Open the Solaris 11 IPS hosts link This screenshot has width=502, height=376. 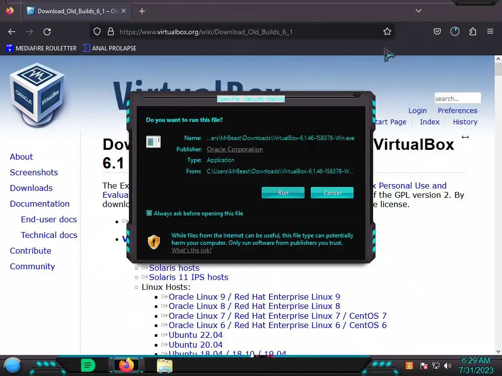click(x=189, y=277)
